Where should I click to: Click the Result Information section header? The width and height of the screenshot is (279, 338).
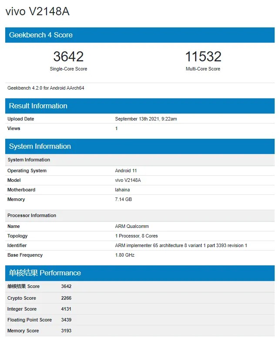[x=38, y=106]
